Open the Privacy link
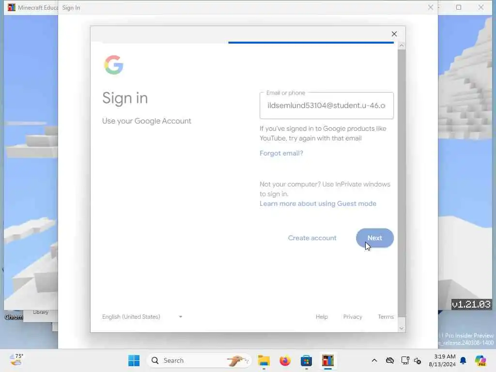This screenshot has width=496, height=372. [x=353, y=317]
